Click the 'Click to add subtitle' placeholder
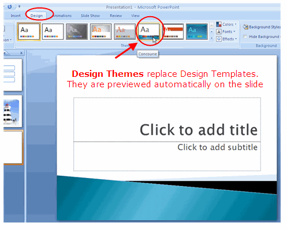This screenshot has width=287, height=230. (x=167, y=156)
